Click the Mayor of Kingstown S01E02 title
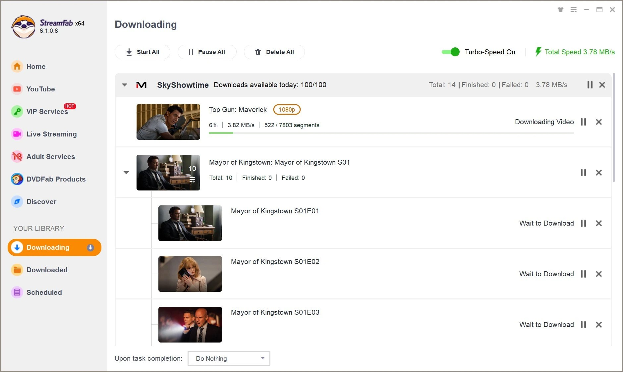The image size is (623, 372). tap(275, 262)
